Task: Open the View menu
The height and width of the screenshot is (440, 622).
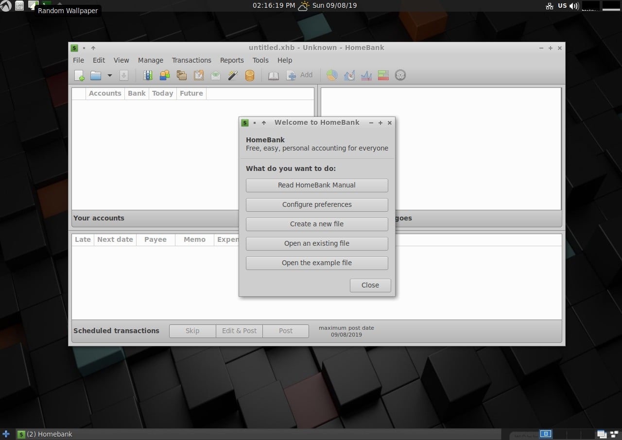Action: pyautogui.click(x=121, y=60)
